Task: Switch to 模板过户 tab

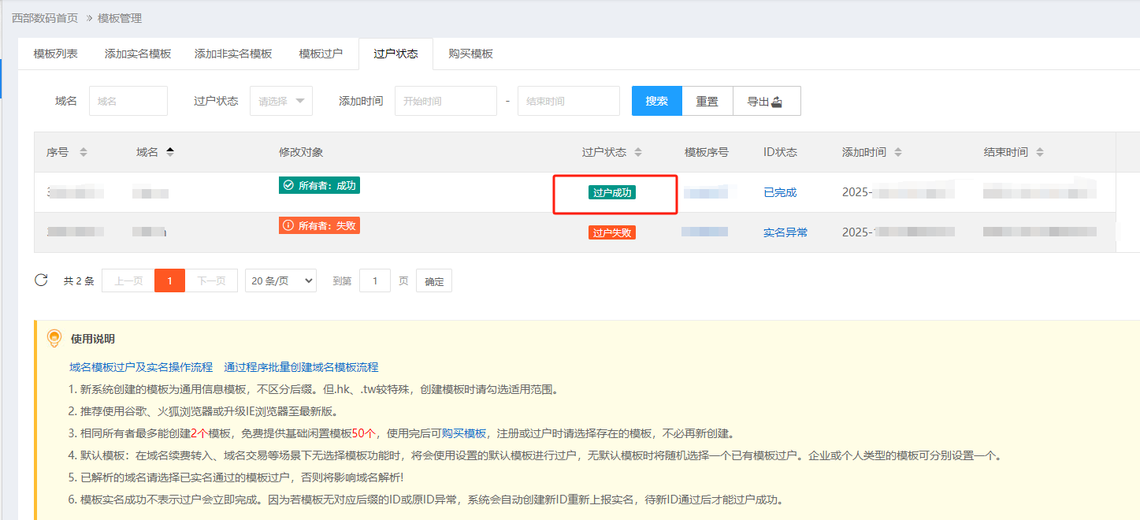Action: pyautogui.click(x=321, y=54)
